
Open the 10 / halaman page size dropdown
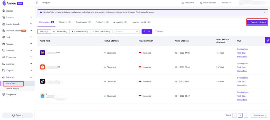pyautogui.click(x=259, y=115)
